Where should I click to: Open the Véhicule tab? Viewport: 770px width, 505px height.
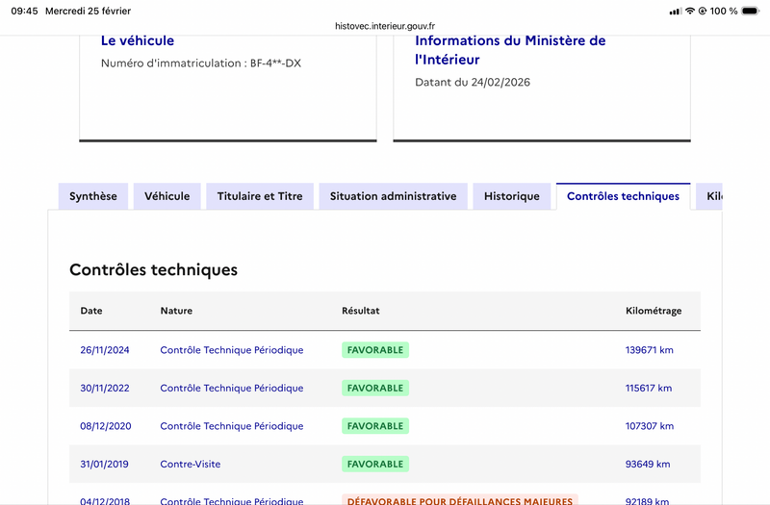pyautogui.click(x=167, y=196)
